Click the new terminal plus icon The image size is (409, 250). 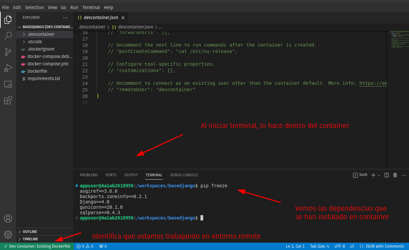click(x=373, y=175)
